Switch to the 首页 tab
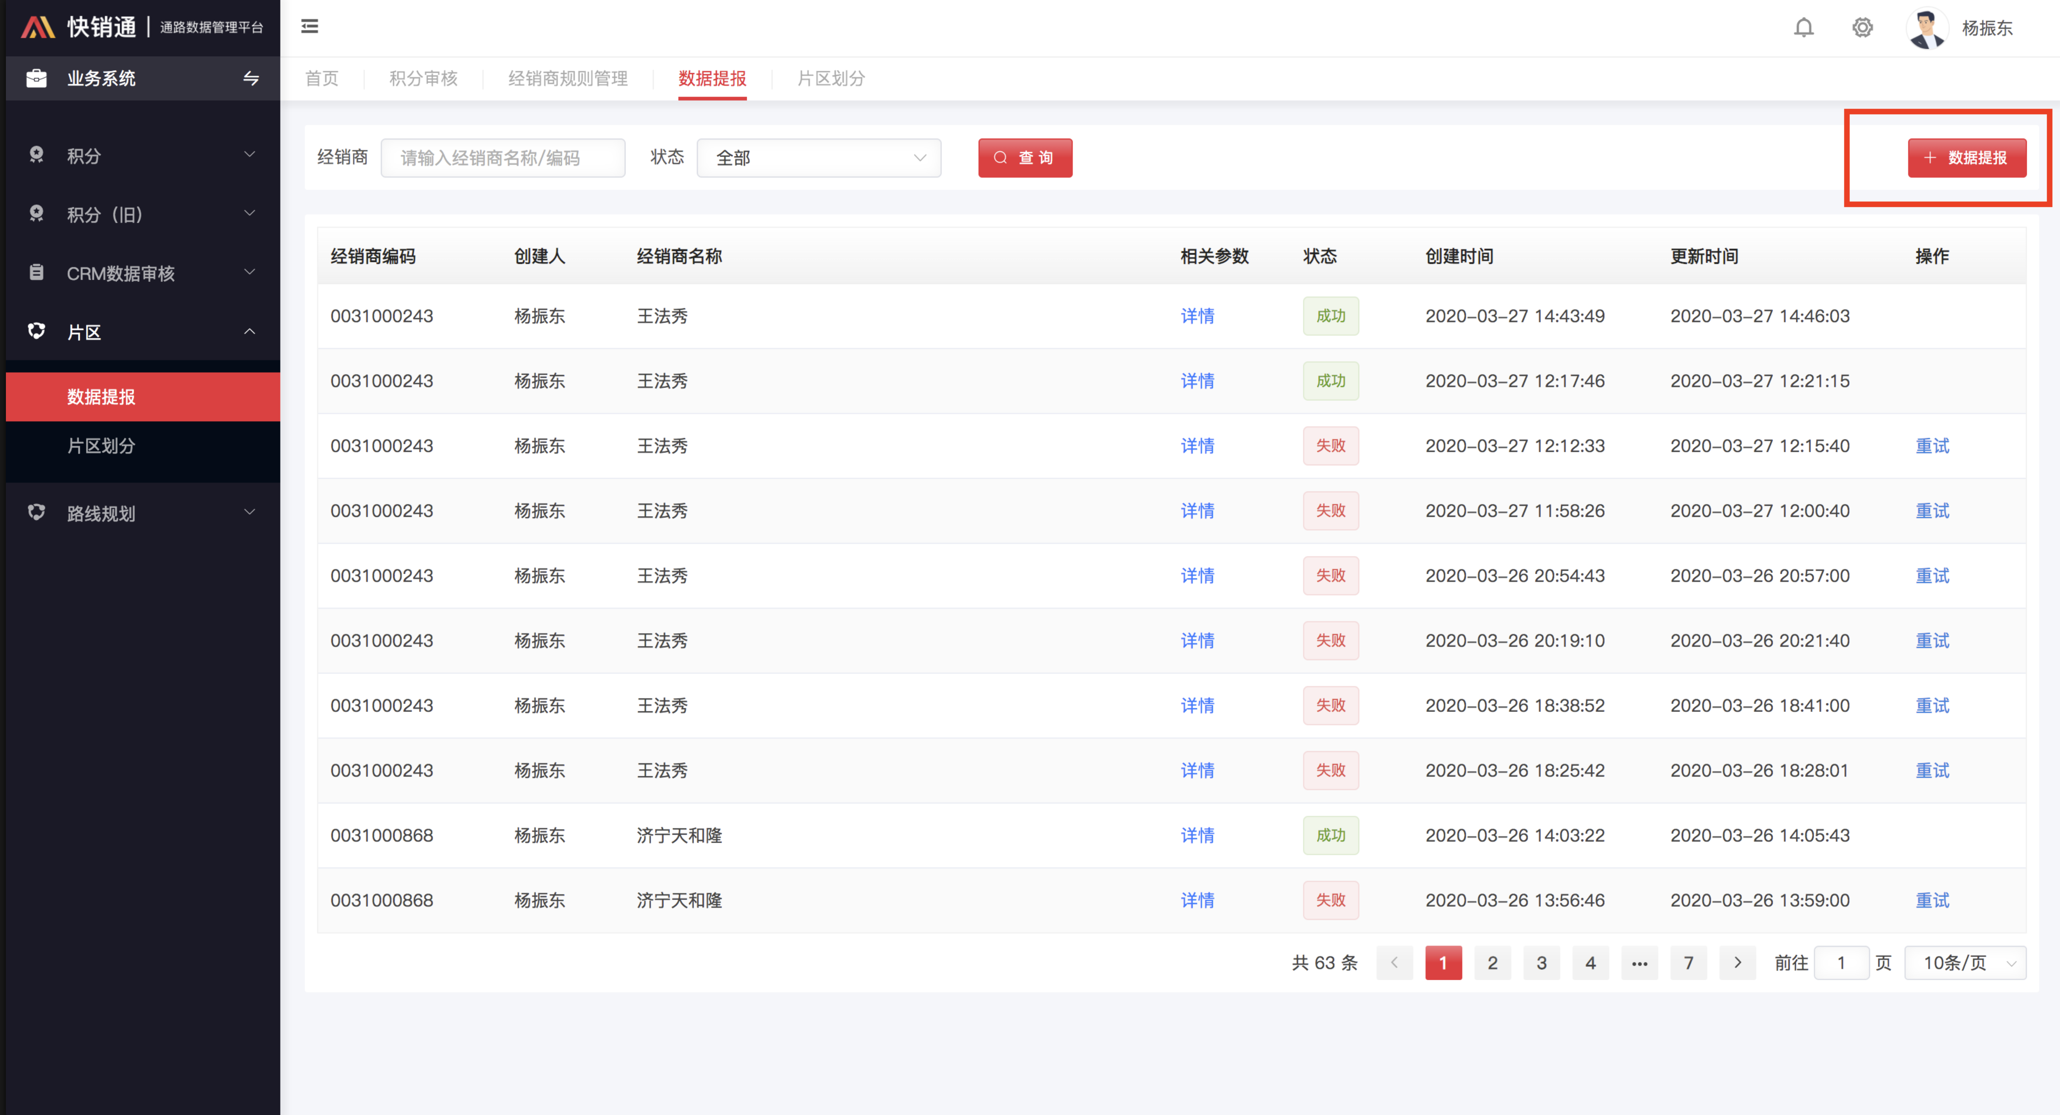 click(321, 78)
